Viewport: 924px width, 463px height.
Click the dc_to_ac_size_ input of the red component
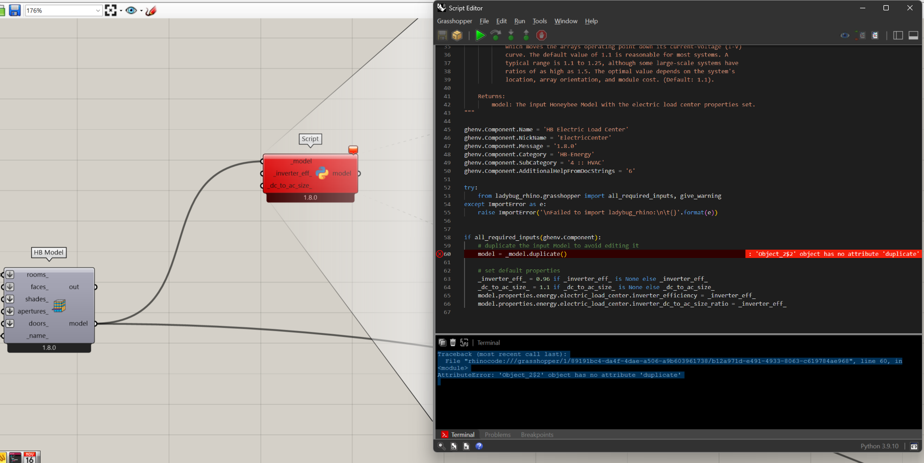click(291, 185)
